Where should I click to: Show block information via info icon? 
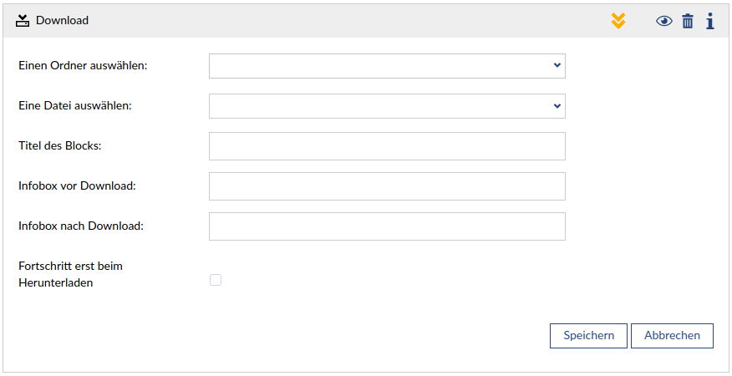(710, 21)
